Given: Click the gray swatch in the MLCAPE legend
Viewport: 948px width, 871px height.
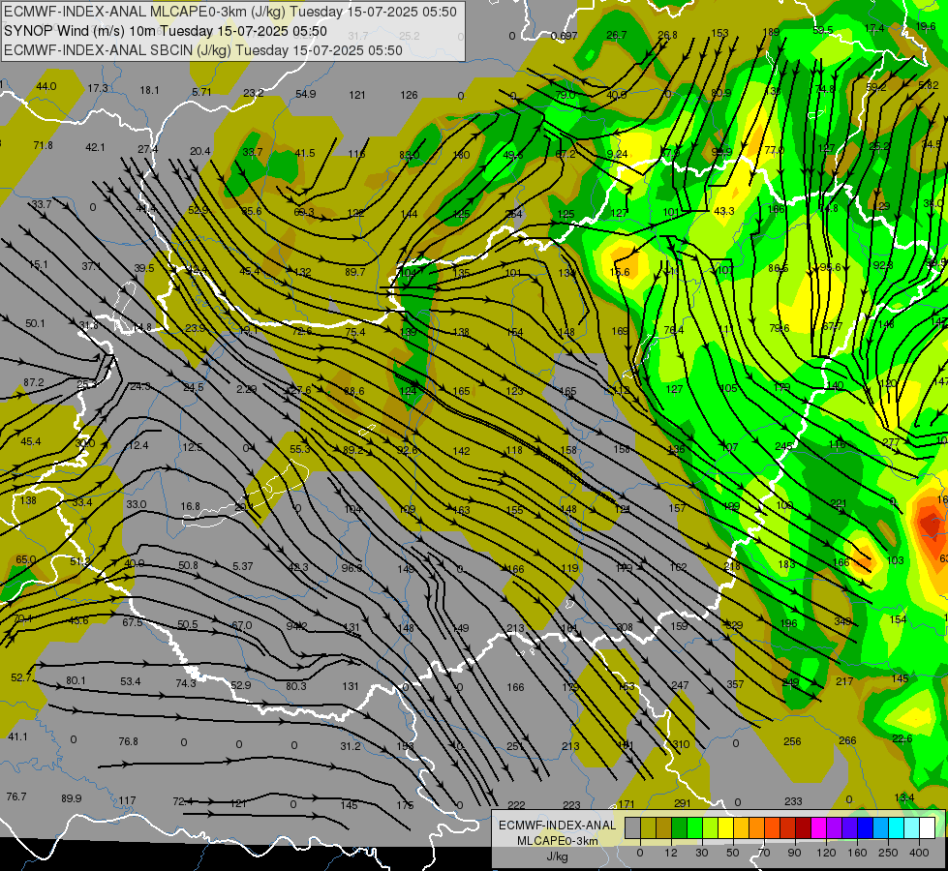Looking at the screenshot, I should click(x=633, y=827).
